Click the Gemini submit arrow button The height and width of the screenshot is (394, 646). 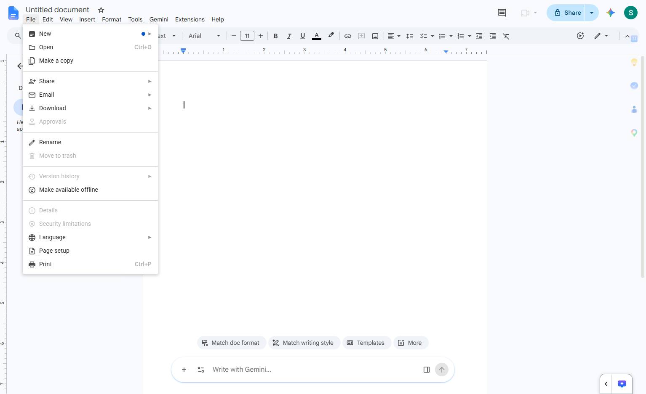442,370
